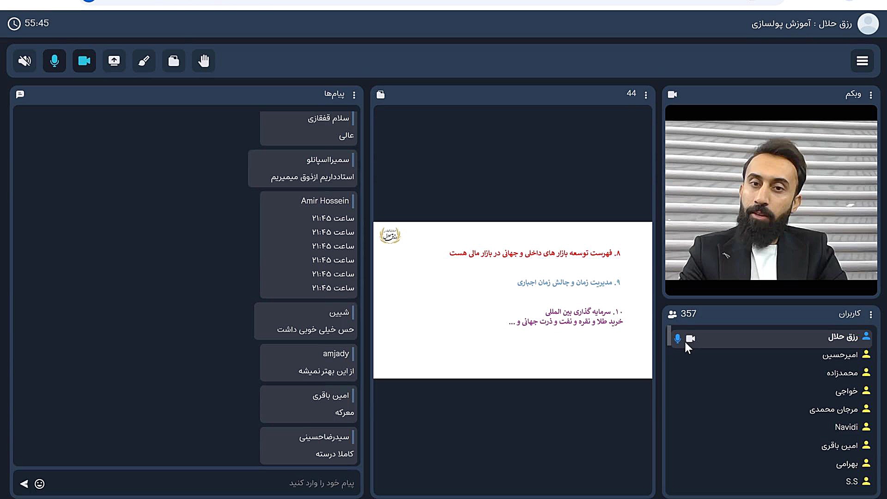Select user مرجان محمدی in list
Screen dimensions: 887x499
(833, 409)
